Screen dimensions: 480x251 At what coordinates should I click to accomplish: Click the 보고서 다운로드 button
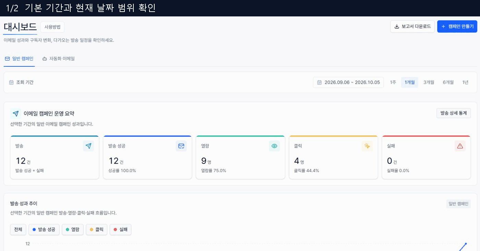pos(412,27)
